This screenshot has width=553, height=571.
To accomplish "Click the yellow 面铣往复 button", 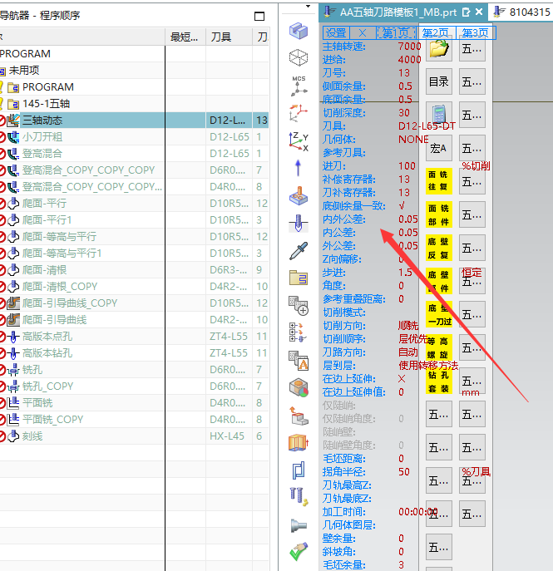I will click(439, 181).
